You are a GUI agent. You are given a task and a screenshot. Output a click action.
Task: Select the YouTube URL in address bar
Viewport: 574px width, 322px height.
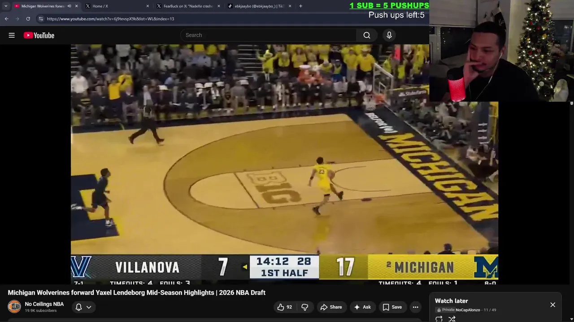(x=110, y=19)
